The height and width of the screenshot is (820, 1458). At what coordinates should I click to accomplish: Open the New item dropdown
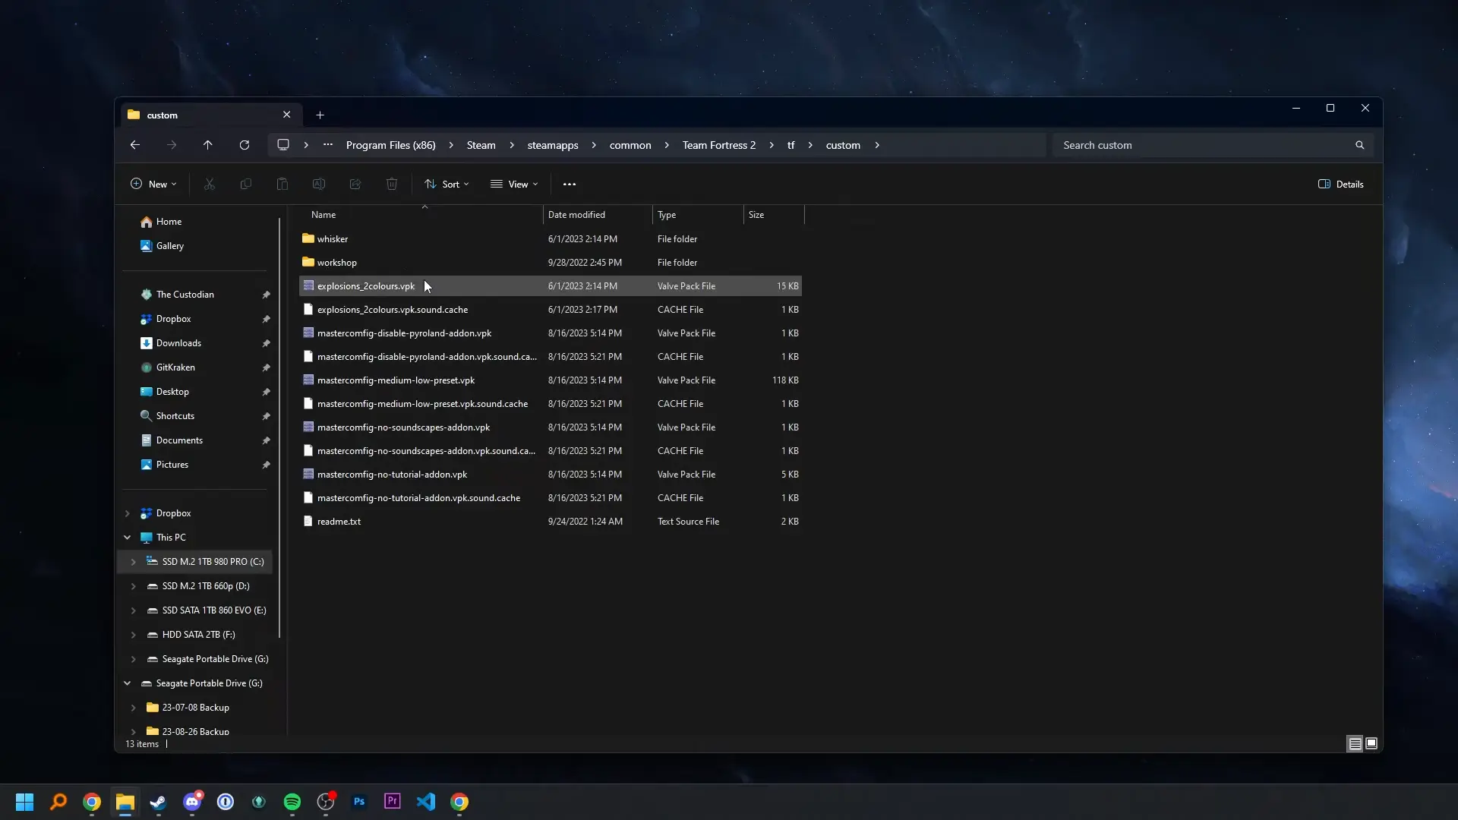[x=153, y=184]
